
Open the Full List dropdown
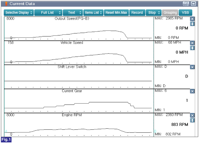(48, 13)
